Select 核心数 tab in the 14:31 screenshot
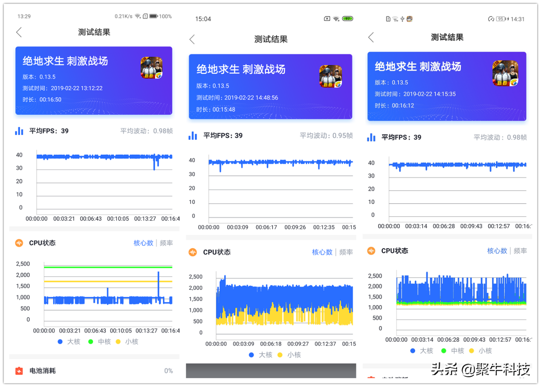Viewport: 541px width, 387px height. [x=497, y=251]
